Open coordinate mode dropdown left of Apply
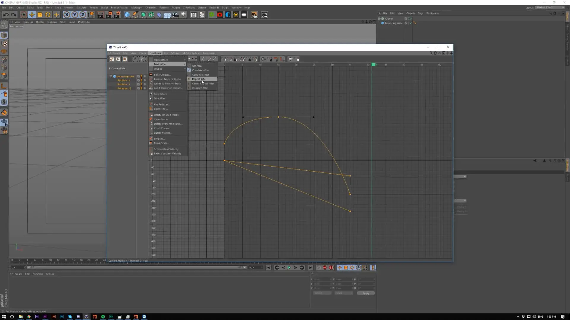The height and width of the screenshot is (320, 570). [322, 293]
